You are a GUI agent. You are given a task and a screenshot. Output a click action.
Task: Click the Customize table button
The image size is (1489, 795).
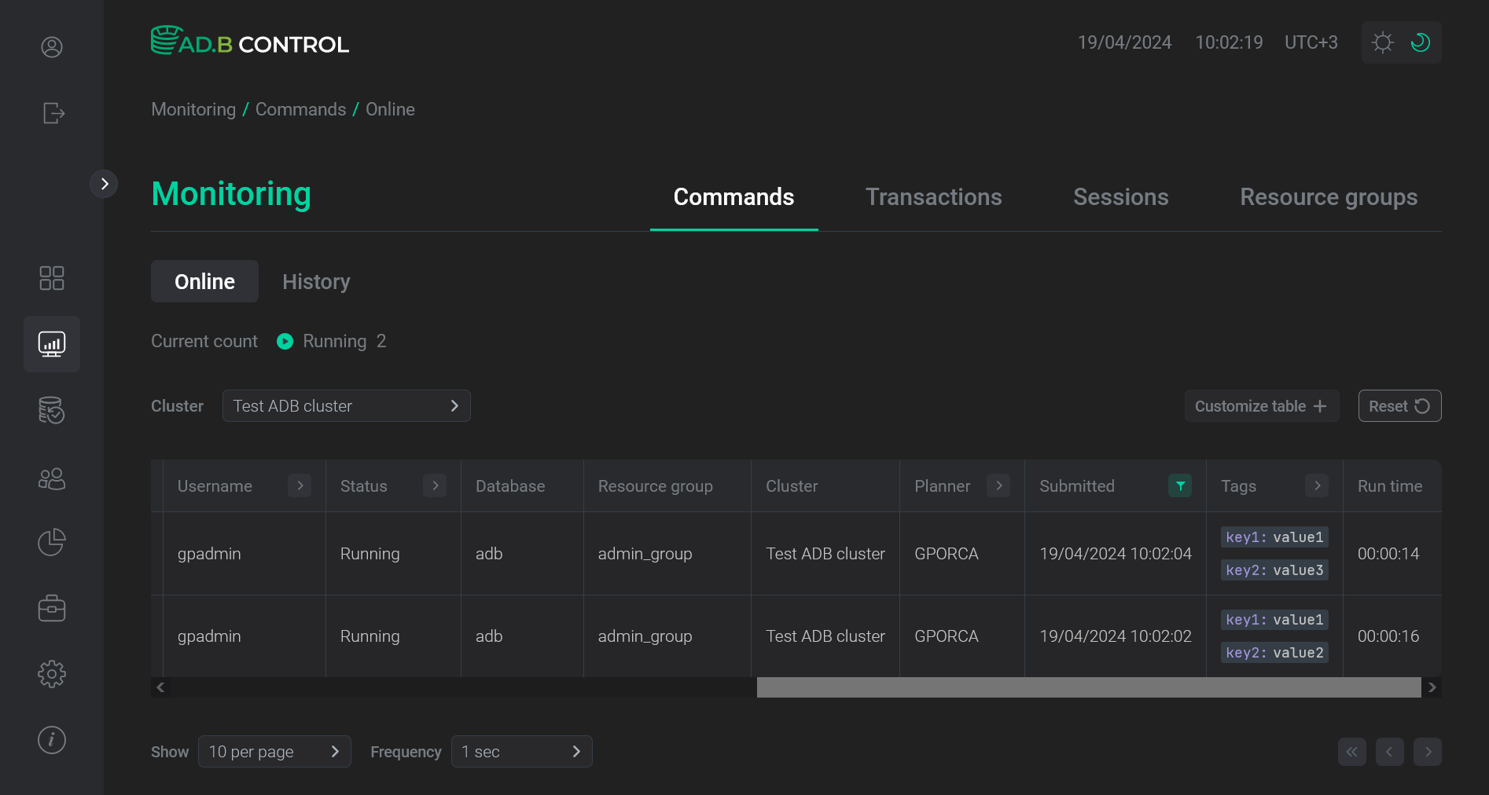(x=1261, y=406)
